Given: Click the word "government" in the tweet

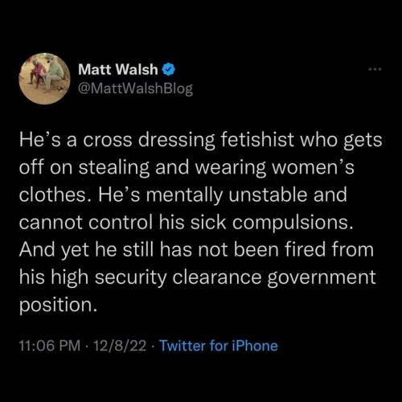Looking at the screenshot, I should point(322,278).
